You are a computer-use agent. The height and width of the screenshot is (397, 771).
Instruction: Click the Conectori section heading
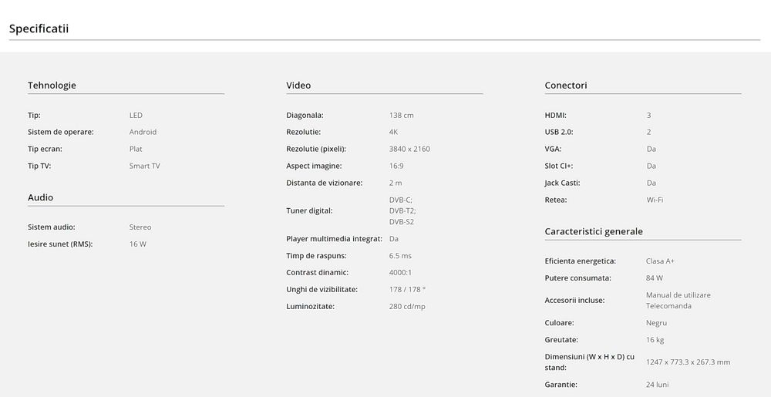click(565, 85)
